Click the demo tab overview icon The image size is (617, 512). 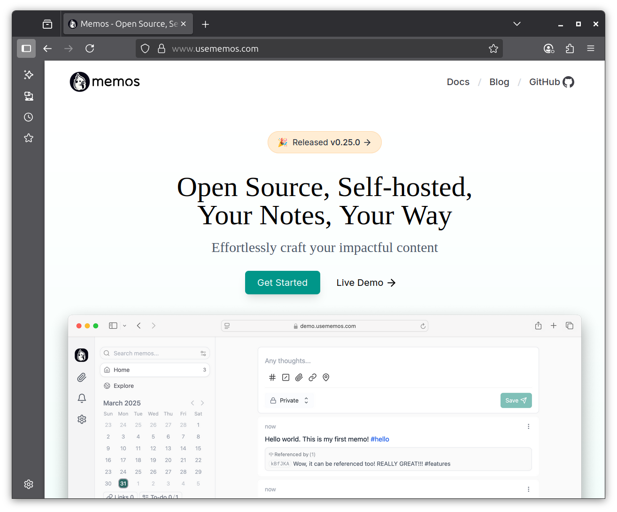pyautogui.click(x=570, y=326)
